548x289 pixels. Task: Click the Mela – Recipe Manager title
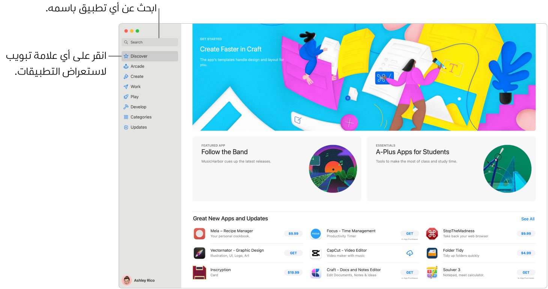(232, 231)
